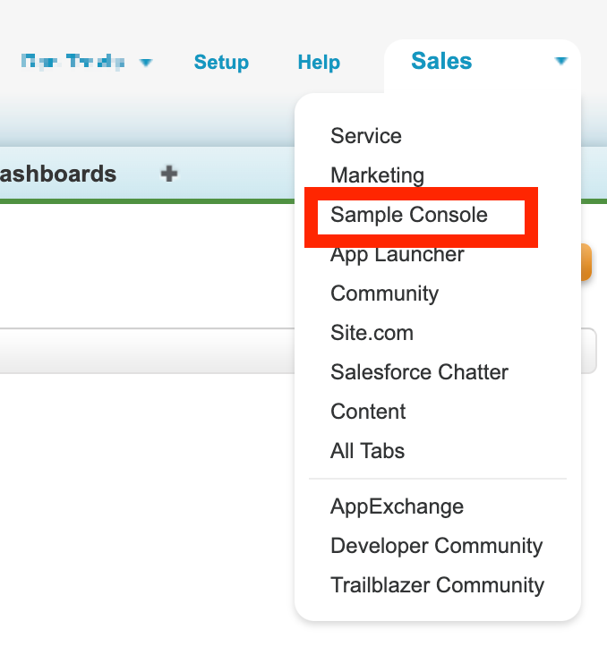Switch to Salesforce Chatter app
The height and width of the screenshot is (672, 607).
(419, 372)
